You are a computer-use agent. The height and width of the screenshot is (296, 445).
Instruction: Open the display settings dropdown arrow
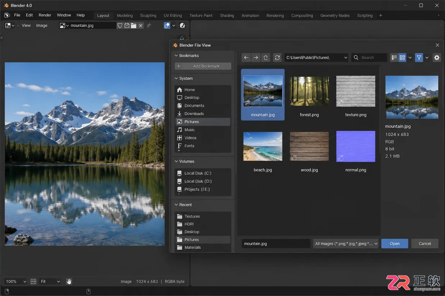click(x=410, y=57)
